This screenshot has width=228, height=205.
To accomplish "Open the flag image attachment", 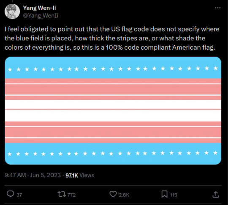I will [x=113, y=111].
